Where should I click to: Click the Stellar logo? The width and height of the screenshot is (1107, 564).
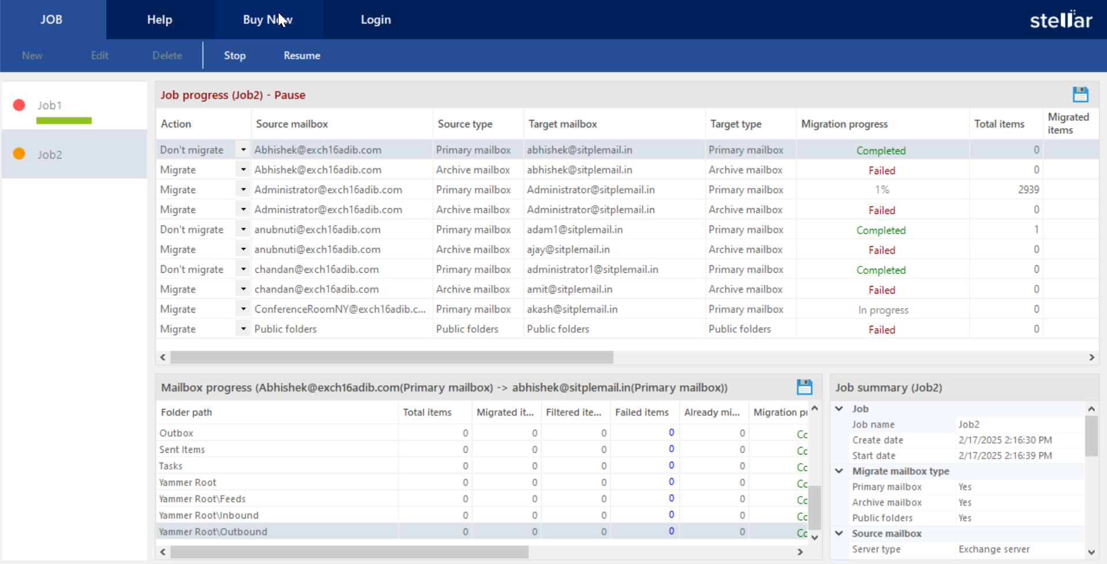pos(1061,20)
